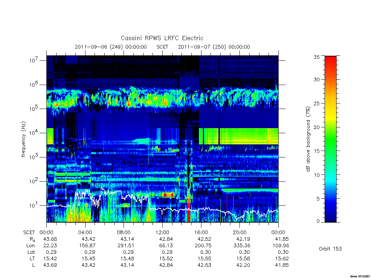Click the Cassini RPWS LRFC Electric title
This screenshot has width=371, height=278.
pos(162,38)
